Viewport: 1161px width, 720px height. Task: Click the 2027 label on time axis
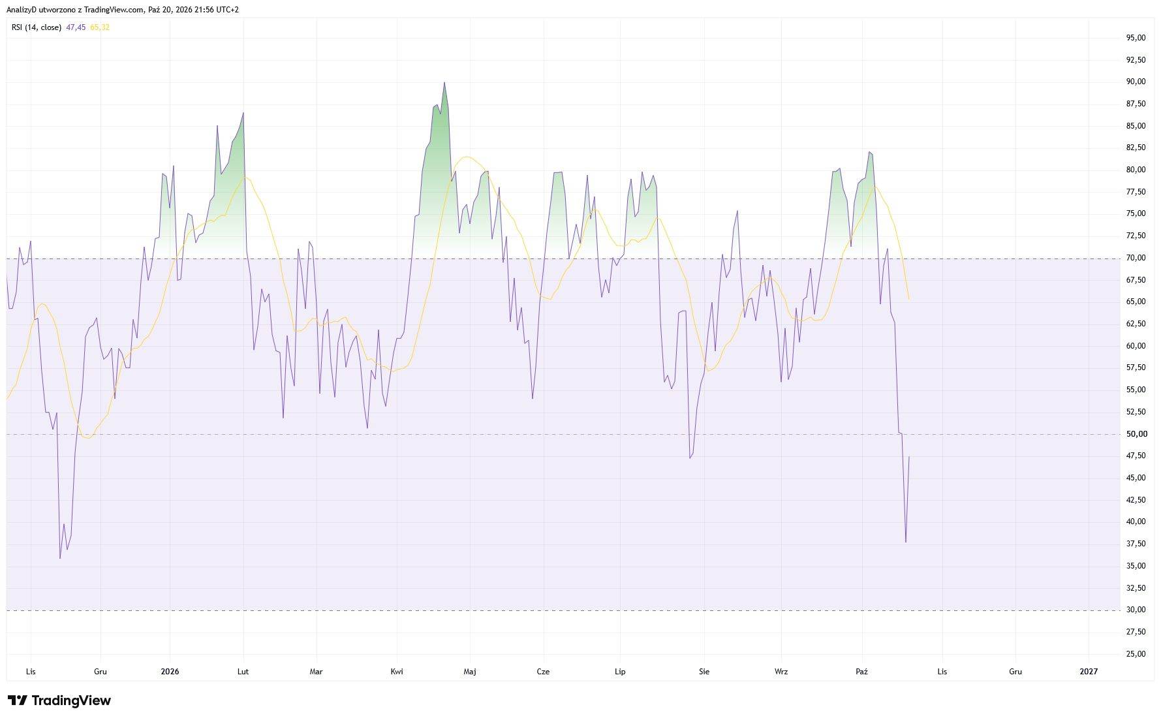point(1089,672)
